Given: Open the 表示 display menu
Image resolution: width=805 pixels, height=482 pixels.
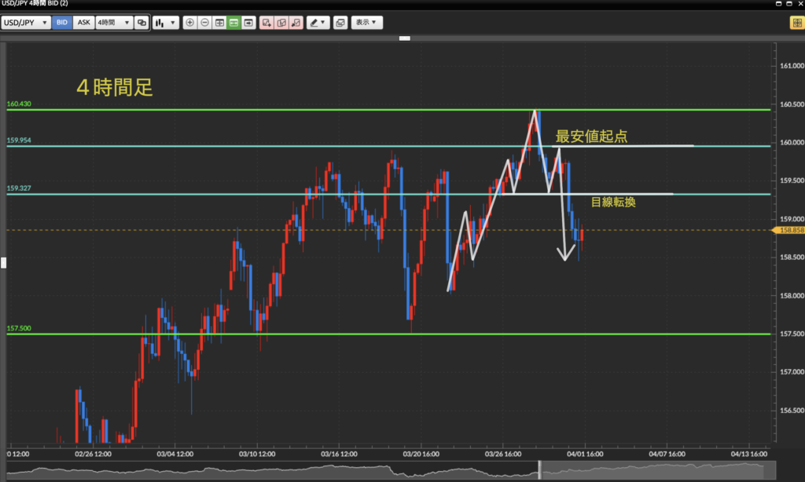Looking at the screenshot, I should tap(366, 23).
